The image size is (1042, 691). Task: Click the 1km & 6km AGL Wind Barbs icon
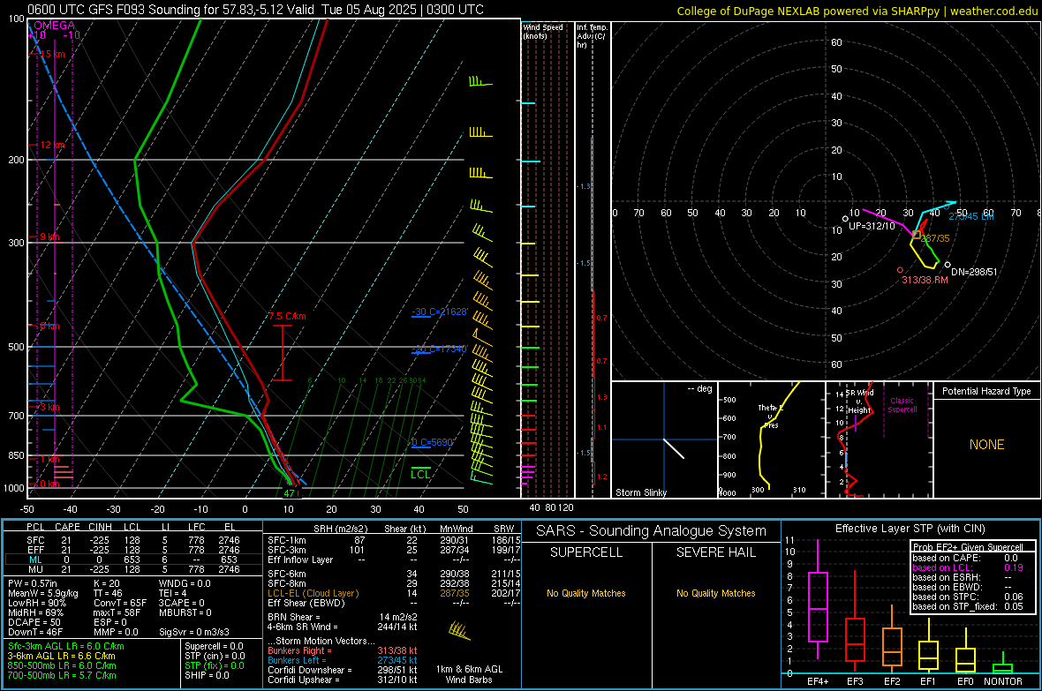[459, 630]
